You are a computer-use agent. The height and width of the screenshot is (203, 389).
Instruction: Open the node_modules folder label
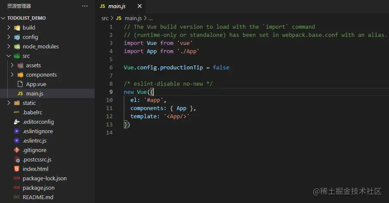click(x=41, y=46)
